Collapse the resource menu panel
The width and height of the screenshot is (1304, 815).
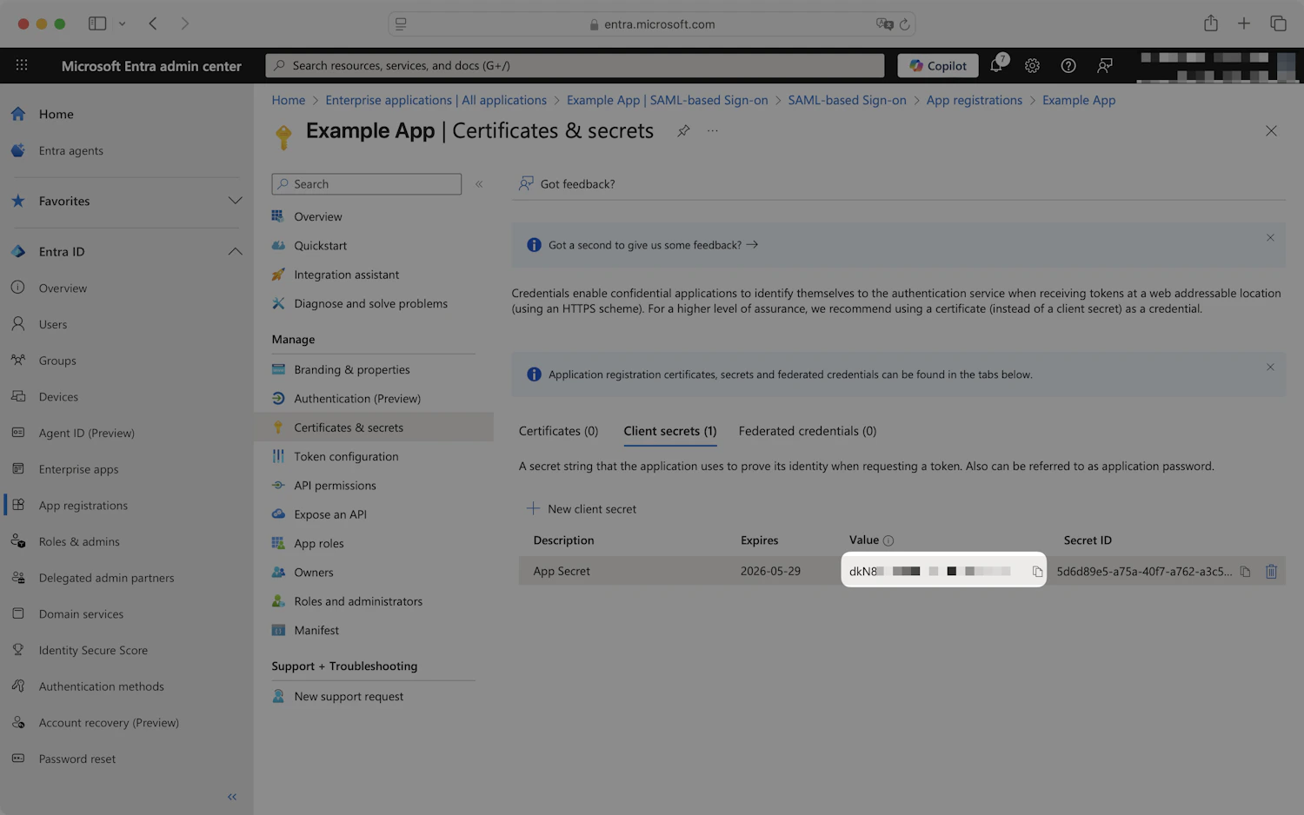click(x=479, y=184)
